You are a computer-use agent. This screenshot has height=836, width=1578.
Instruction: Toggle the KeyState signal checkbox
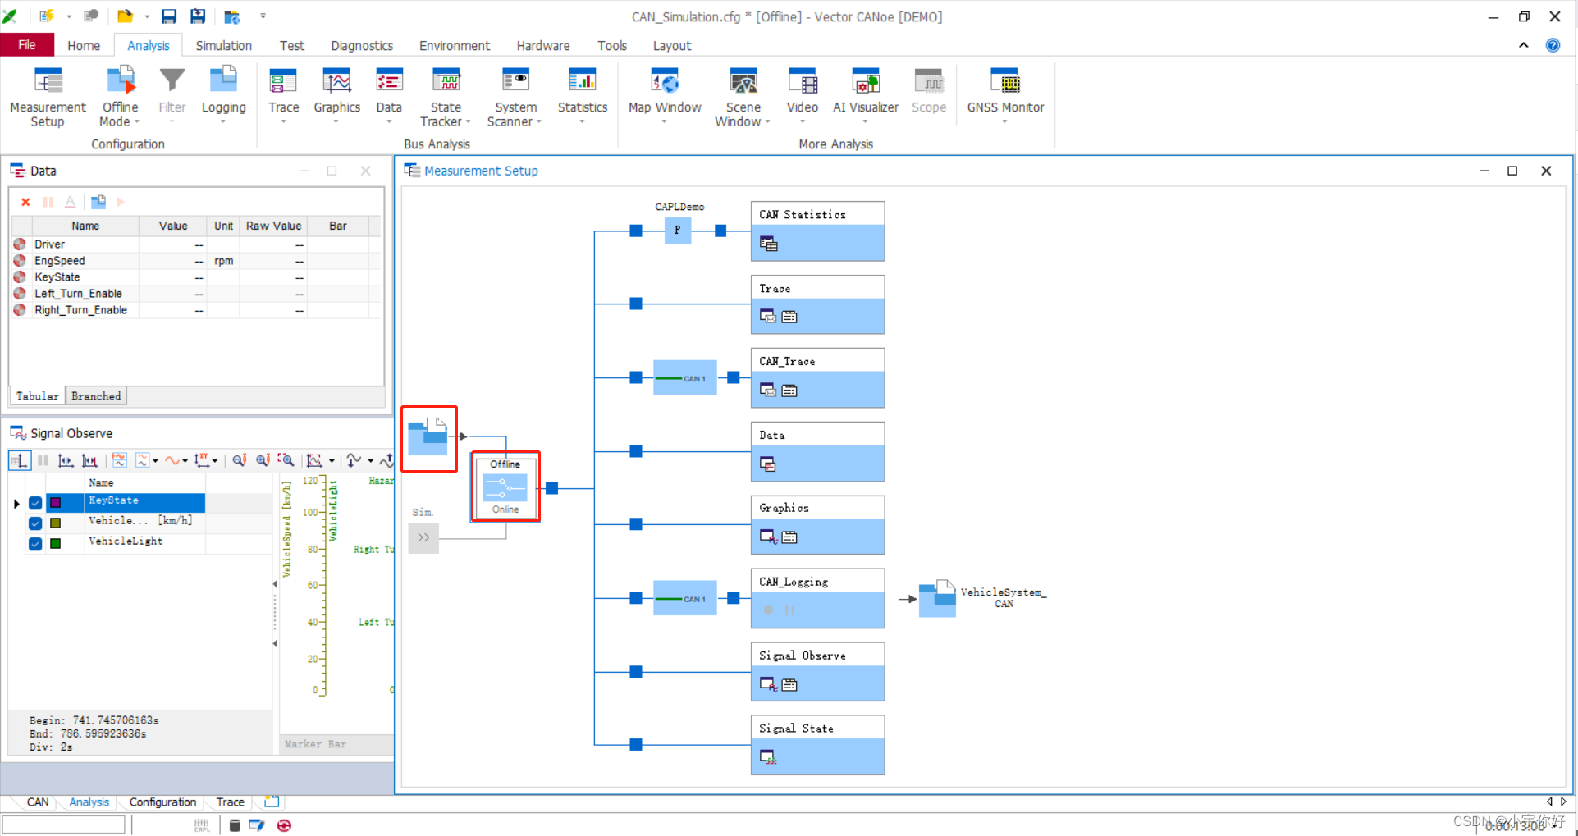tap(35, 503)
